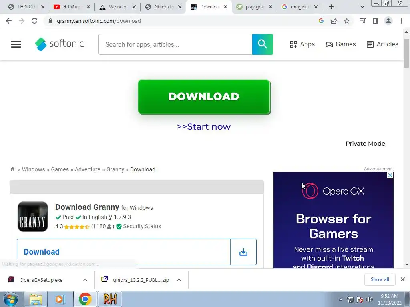Open the Articles section
This screenshot has width=410, height=307.
382,44
